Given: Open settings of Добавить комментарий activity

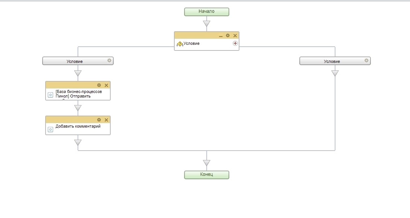Looking at the screenshot, I should (99, 120).
